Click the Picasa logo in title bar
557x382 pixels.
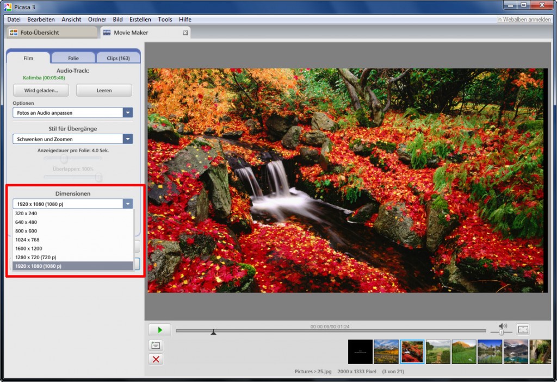7,6
